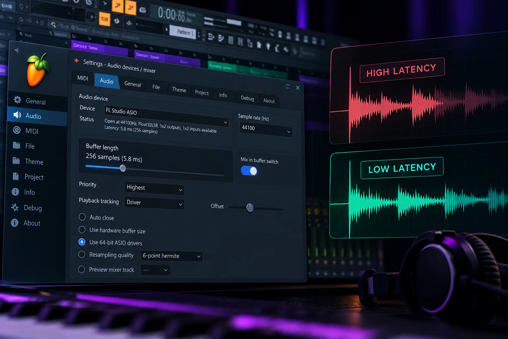Click the "Latency: 5.8 ms (256 samples)" status line

131,129
